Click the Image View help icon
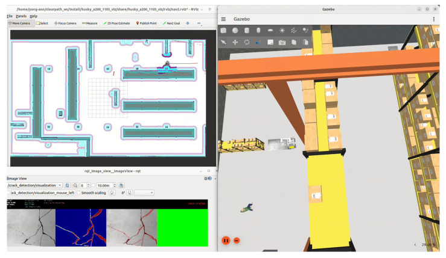 coord(210,179)
